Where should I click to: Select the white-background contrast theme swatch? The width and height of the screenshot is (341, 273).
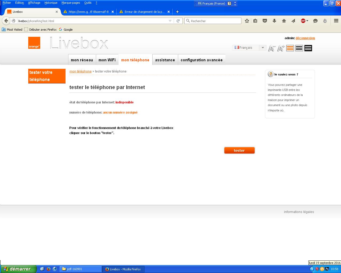pos(299,48)
